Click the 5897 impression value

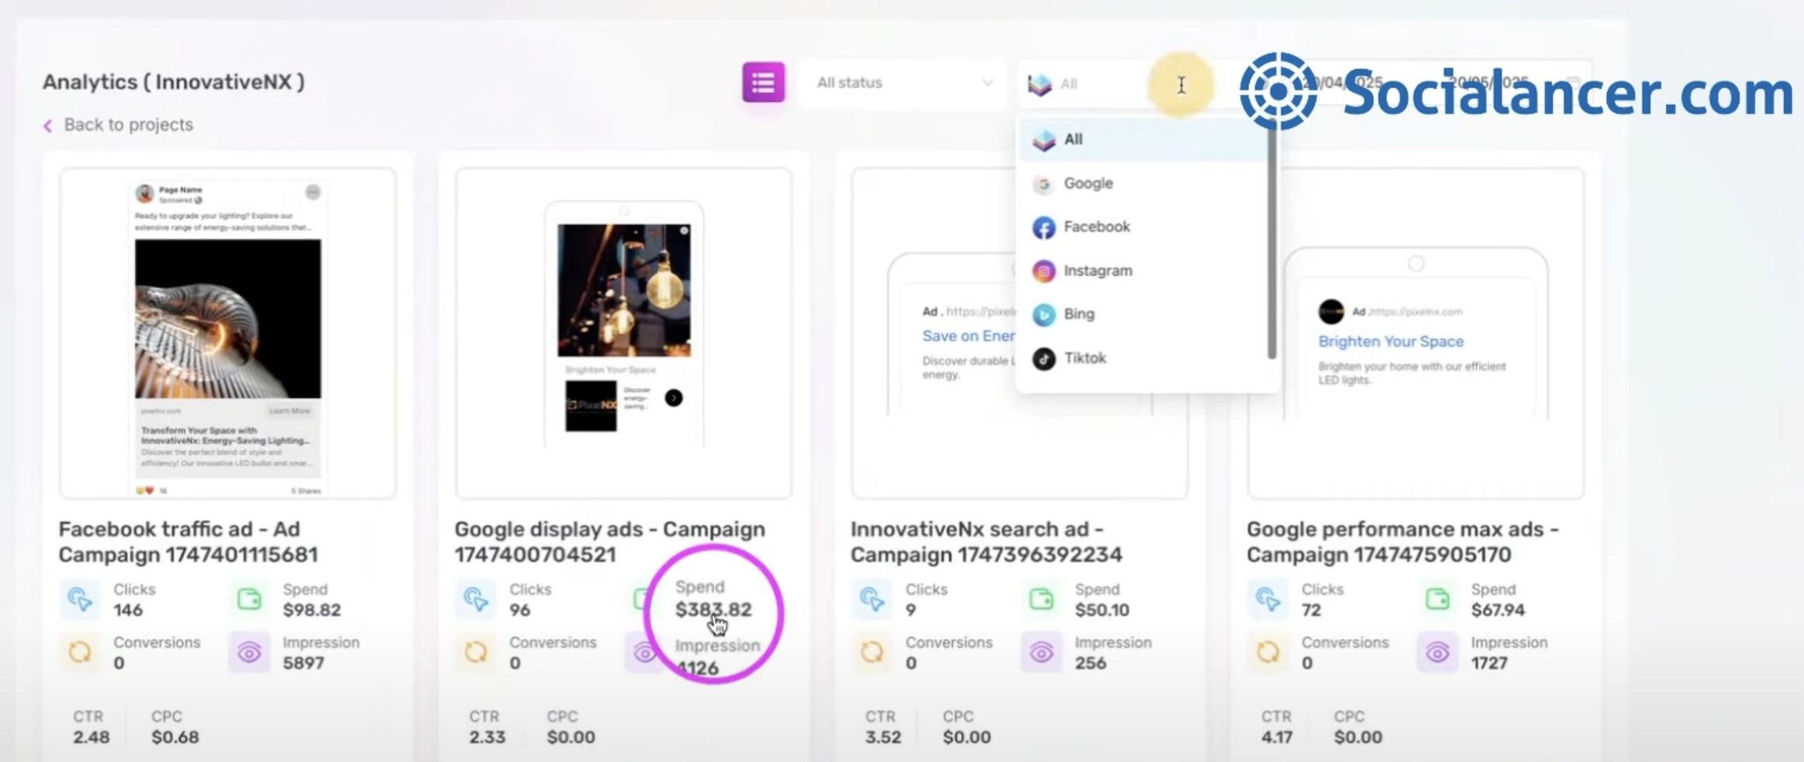304,663
